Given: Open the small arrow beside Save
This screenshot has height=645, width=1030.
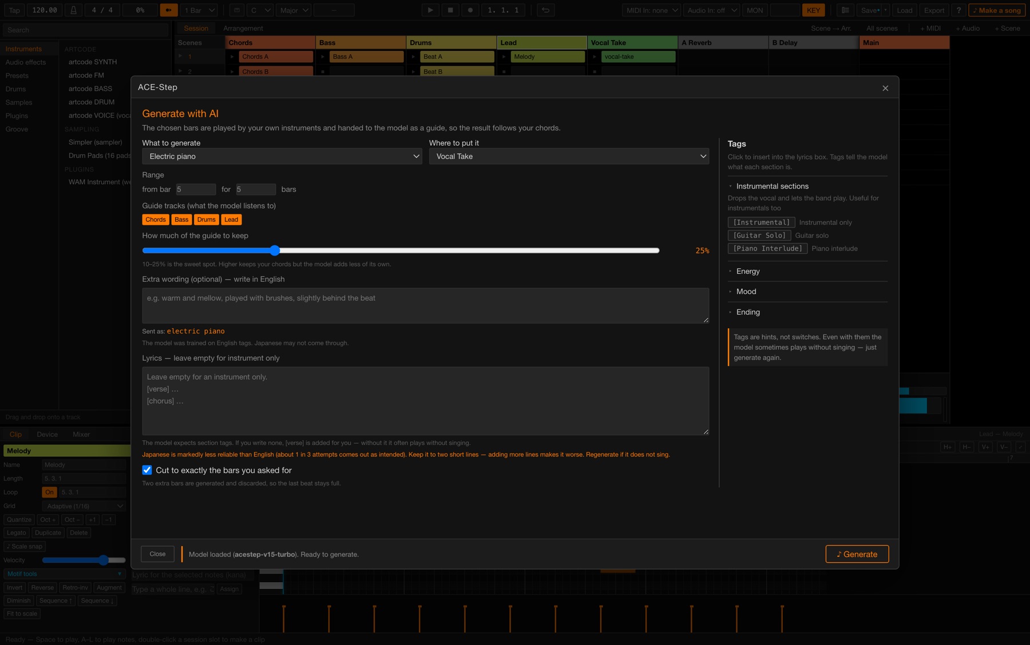Looking at the screenshot, I should click(885, 10).
